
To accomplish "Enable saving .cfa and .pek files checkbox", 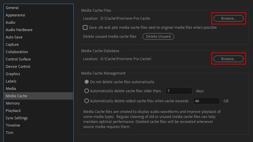I will [x=85, y=27].
